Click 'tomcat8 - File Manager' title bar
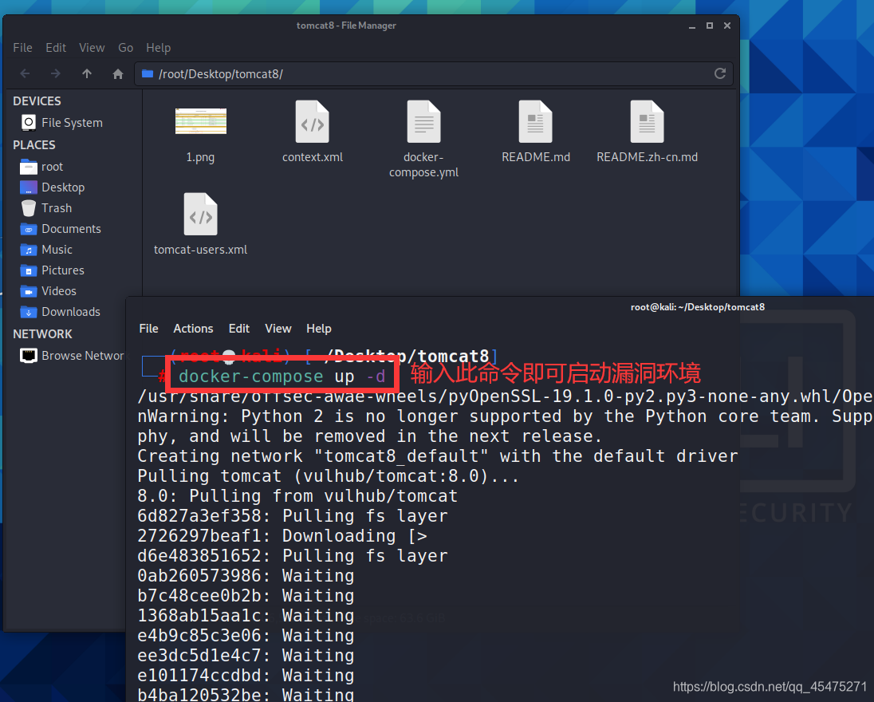This screenshot has width=874, height=702. [x=346, y=26]
